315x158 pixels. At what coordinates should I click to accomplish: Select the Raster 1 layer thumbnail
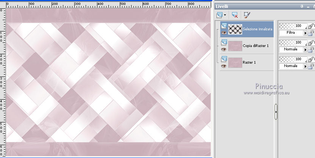(x=235, y=63)
